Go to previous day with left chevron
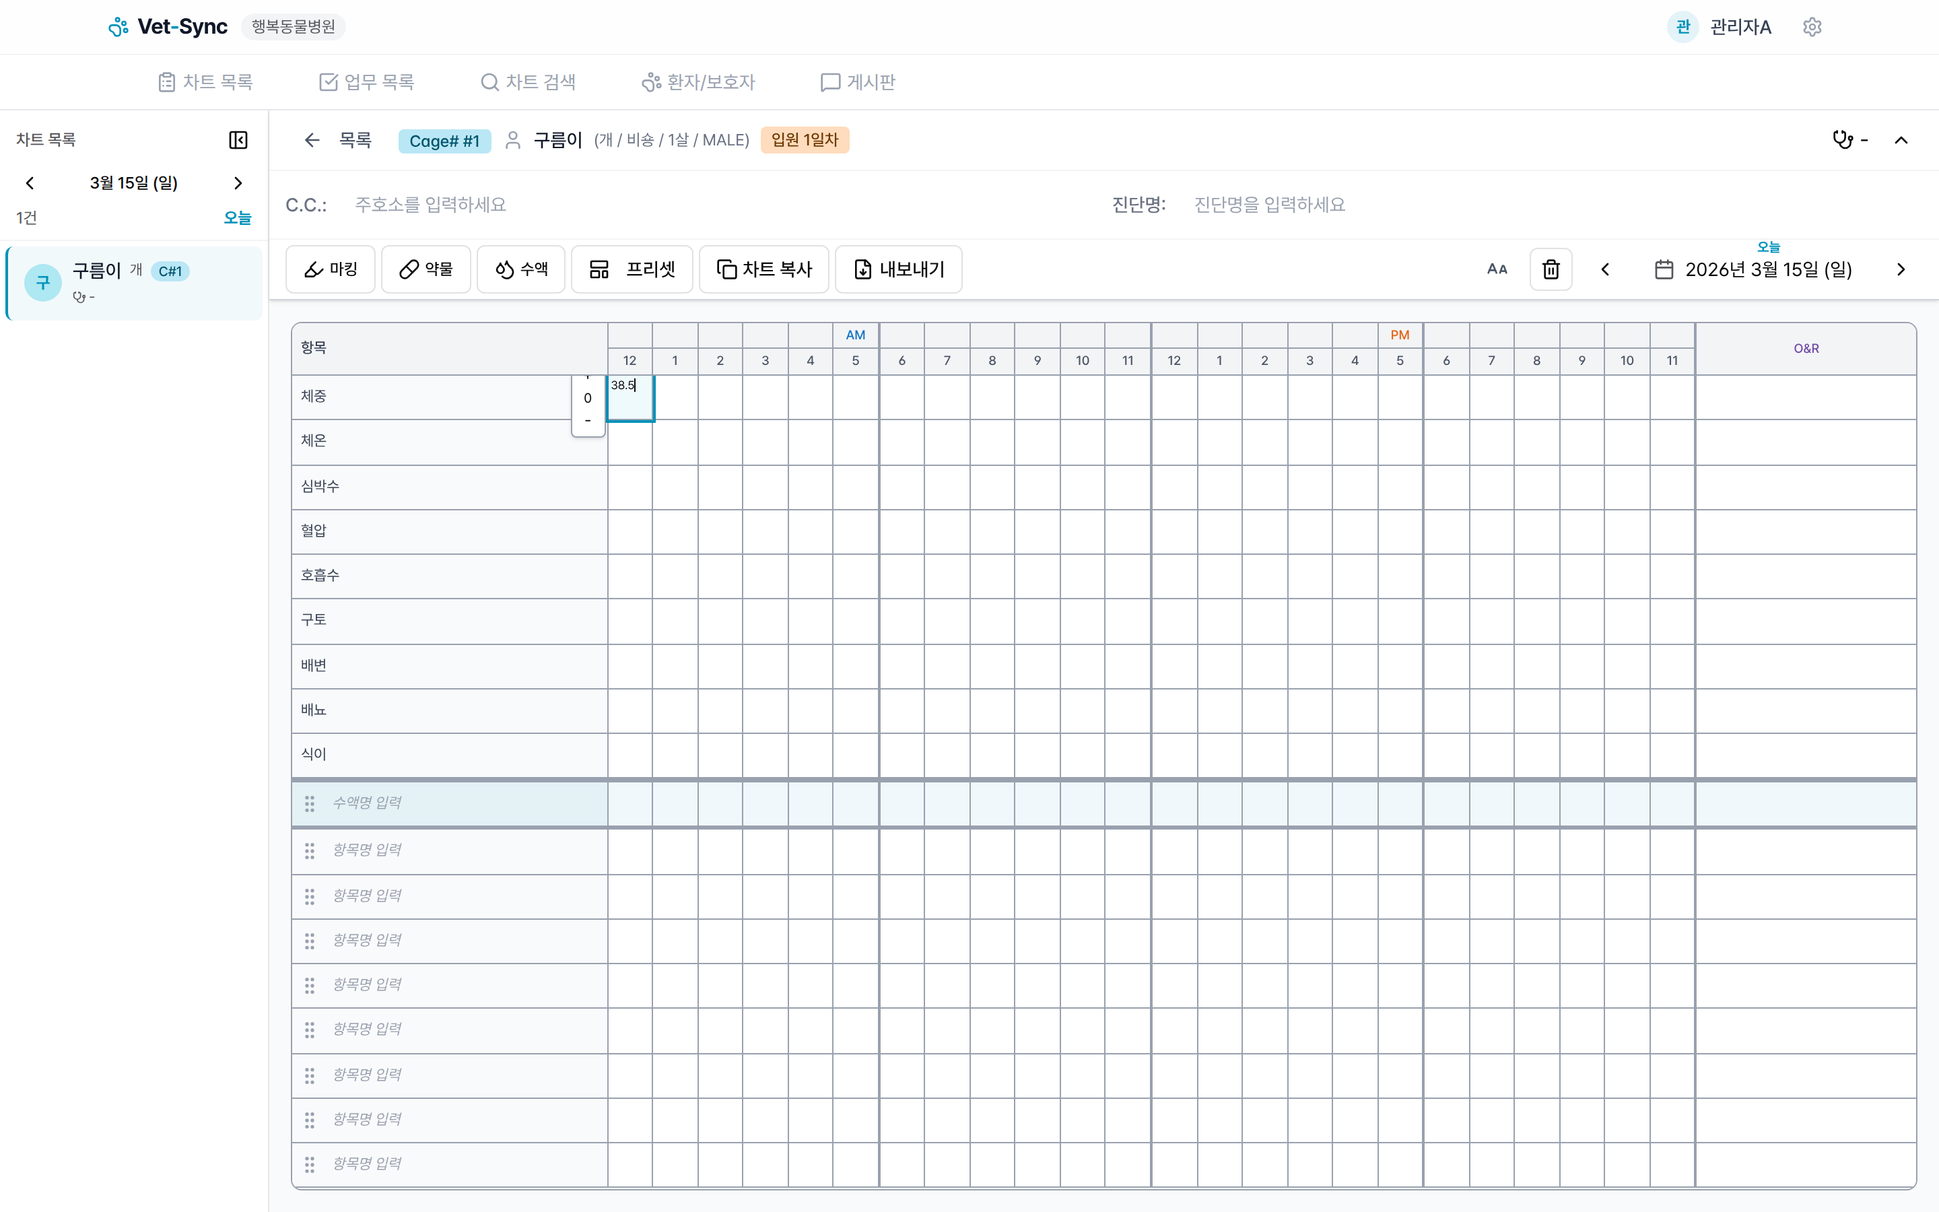 (1606, 269)
